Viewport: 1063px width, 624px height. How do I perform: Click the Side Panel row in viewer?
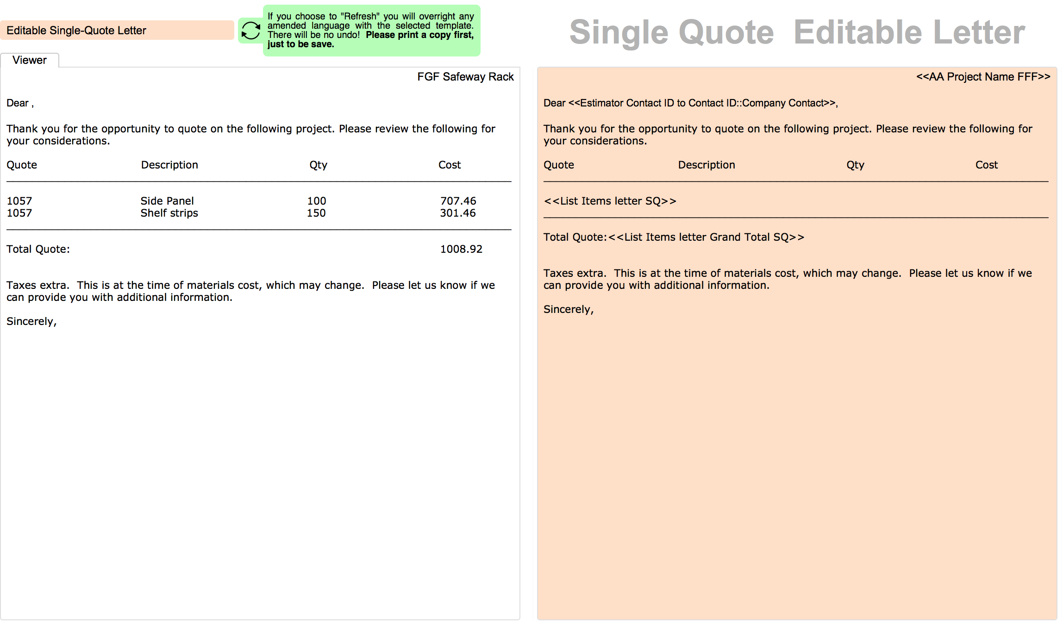coord(241,201)
